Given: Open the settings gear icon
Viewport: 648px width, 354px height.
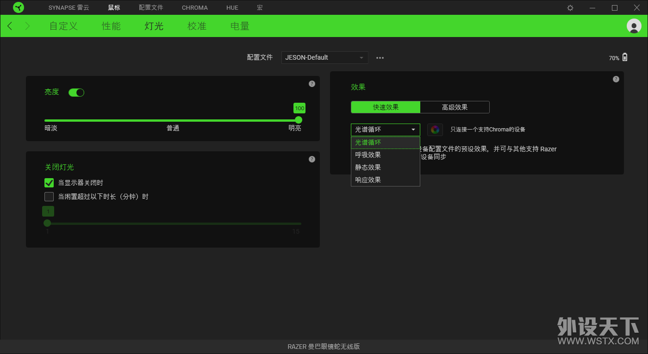Looking at the screenshot, I should point(570,8).
